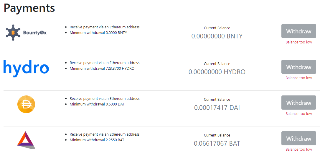
Task: Click the BAT triangle logo
Action: [26, 140]
